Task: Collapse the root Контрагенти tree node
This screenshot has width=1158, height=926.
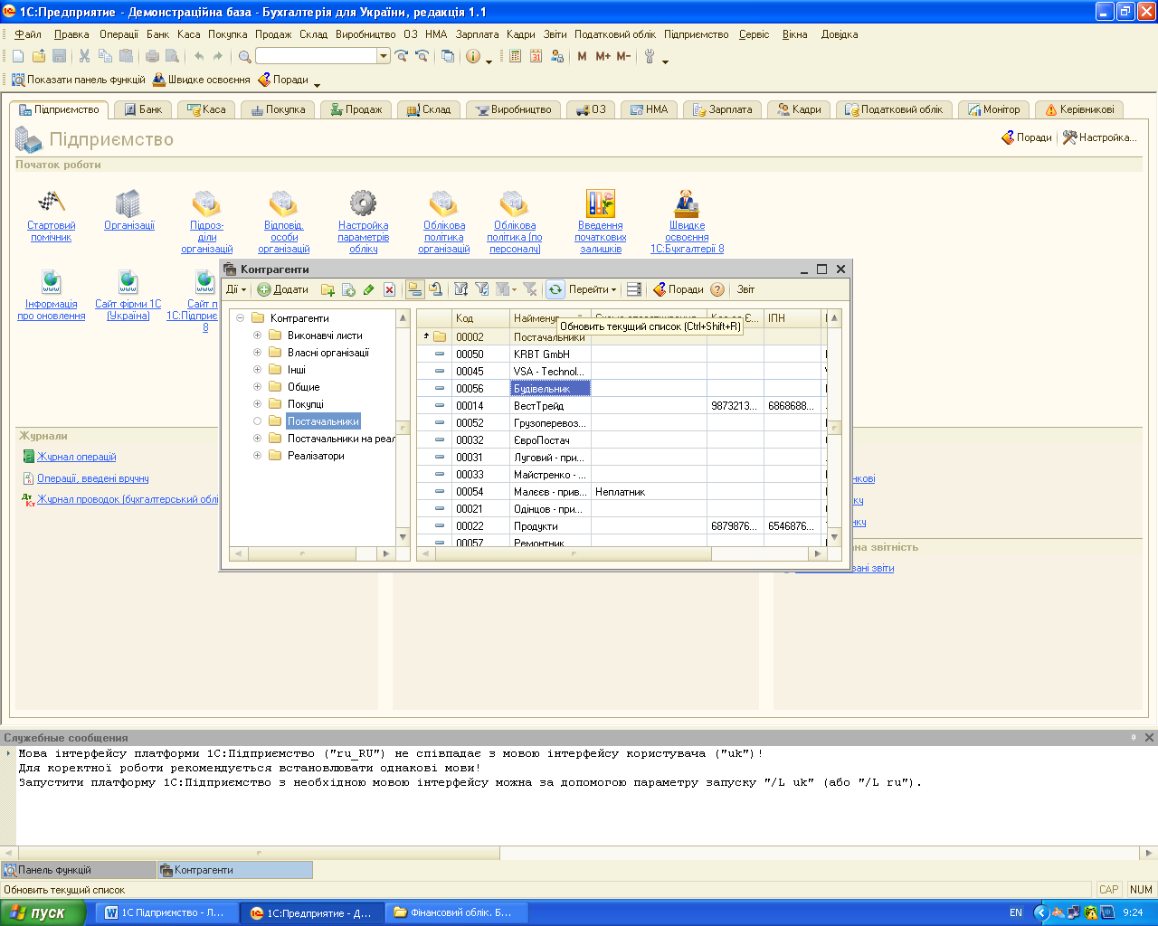Action: coord(240,318)
